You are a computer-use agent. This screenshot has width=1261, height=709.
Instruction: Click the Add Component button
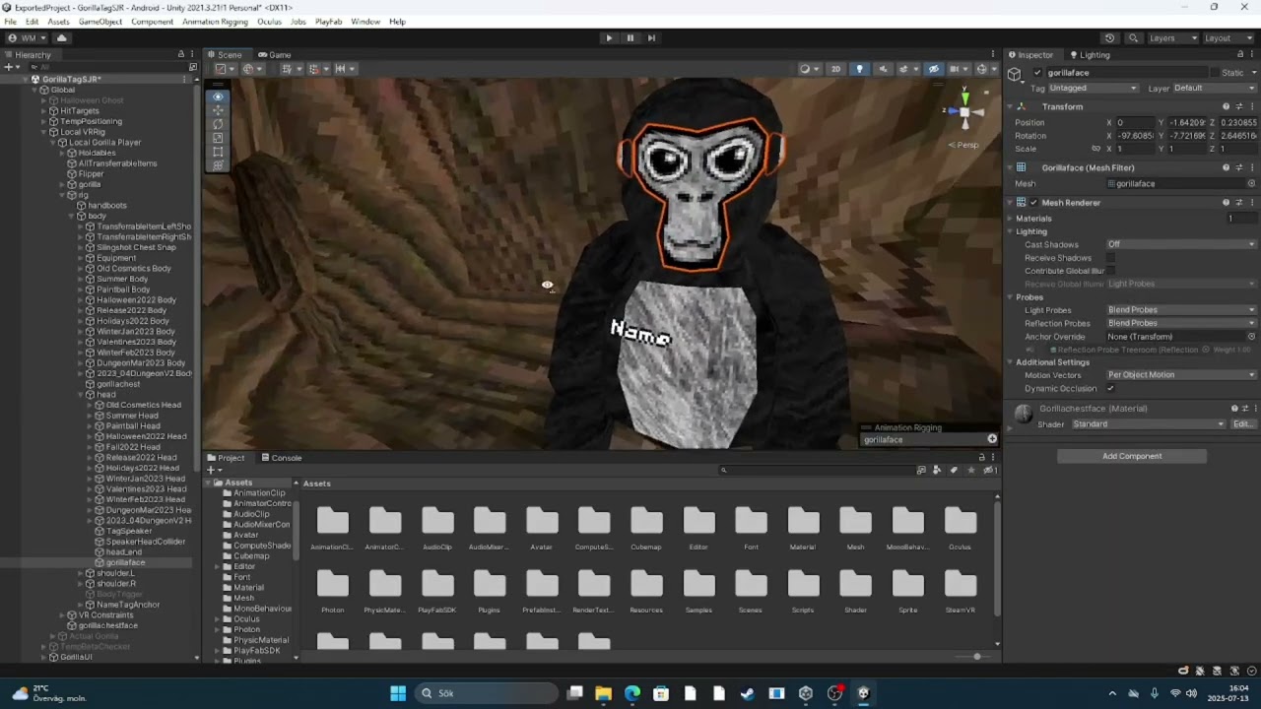[x=1132, y=457]
